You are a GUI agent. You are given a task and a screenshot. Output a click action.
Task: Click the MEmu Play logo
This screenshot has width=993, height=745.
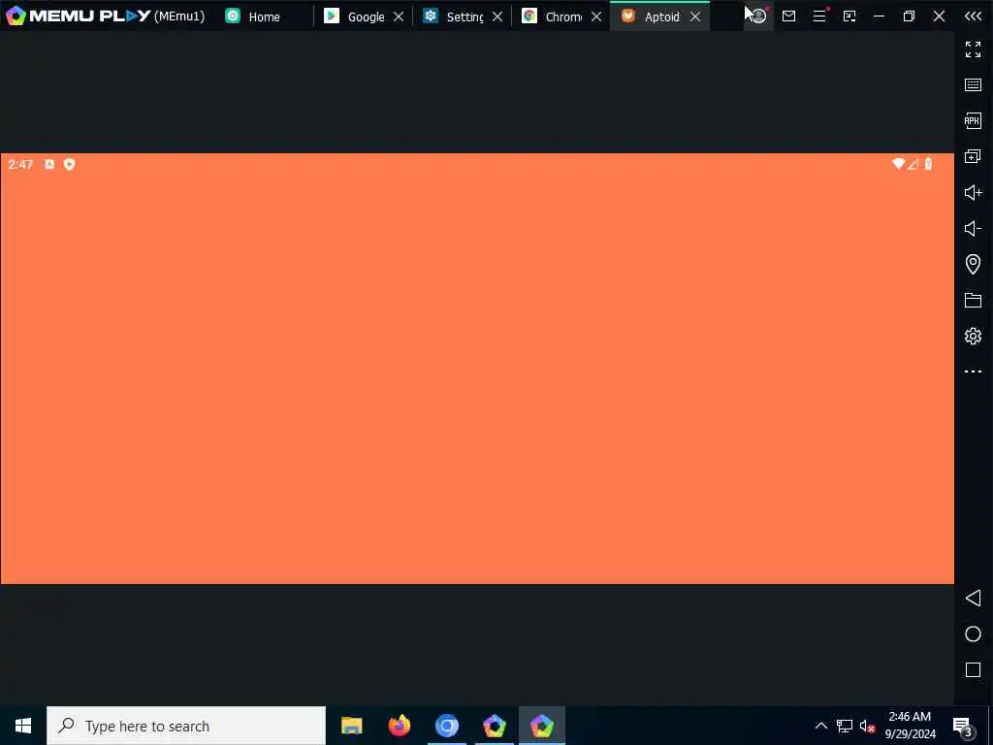tap(78, 16)
